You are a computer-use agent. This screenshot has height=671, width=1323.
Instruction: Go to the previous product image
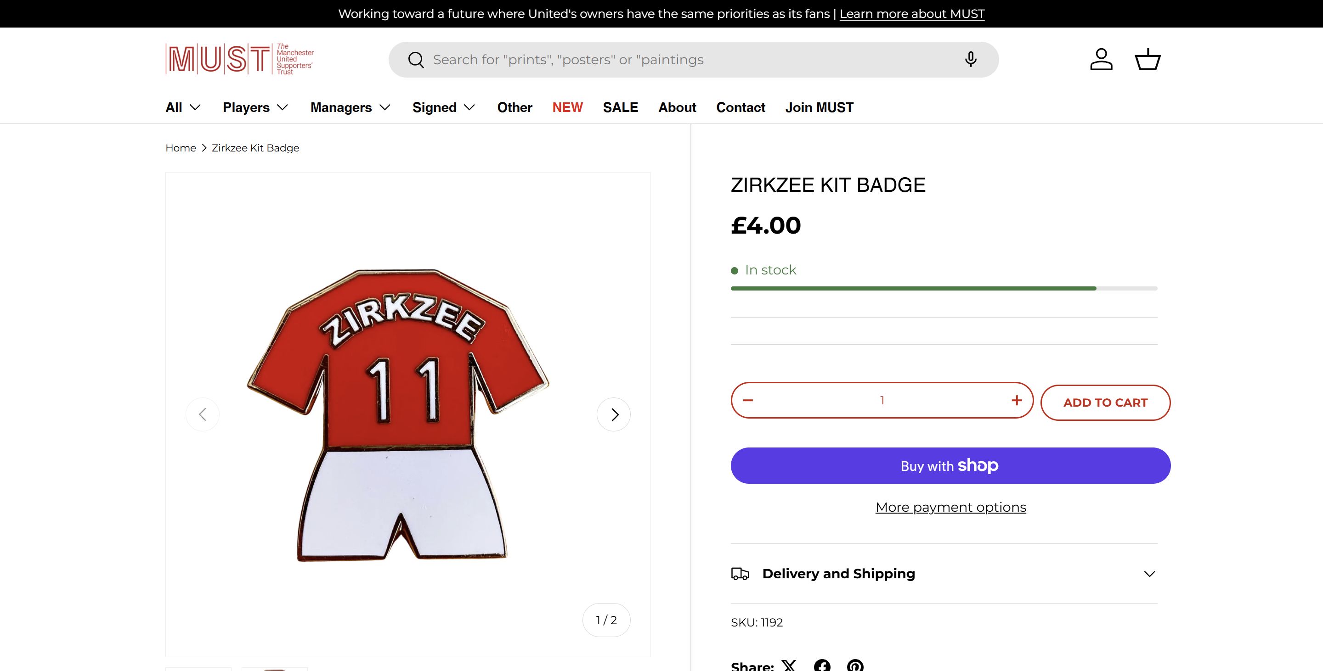point(202,414)
